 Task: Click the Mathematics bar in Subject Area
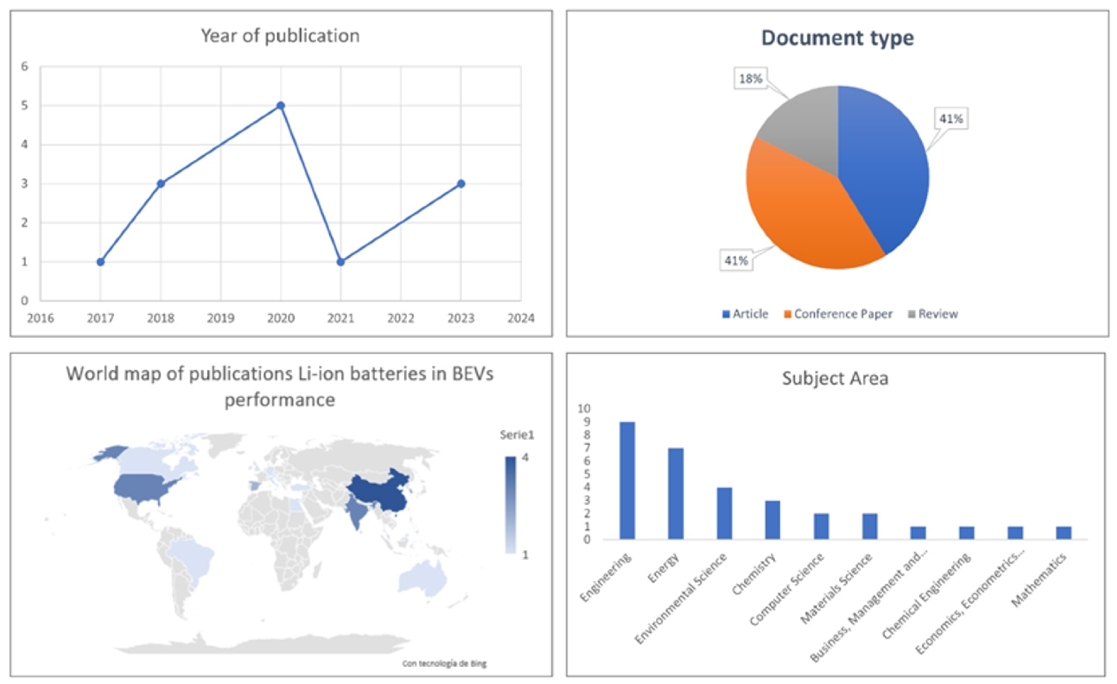point(1063,533)
